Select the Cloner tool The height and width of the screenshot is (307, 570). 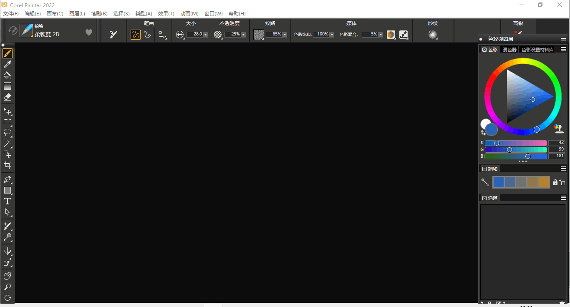(x=8, y=226)
